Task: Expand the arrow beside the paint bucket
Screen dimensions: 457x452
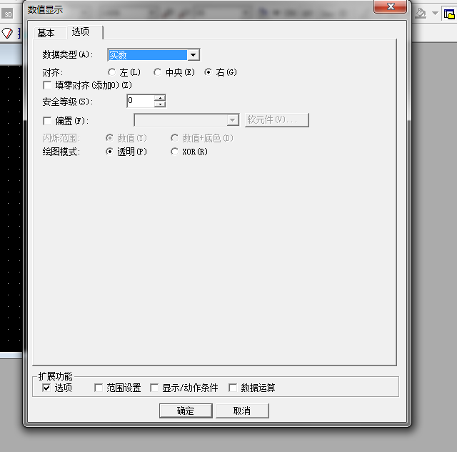Action: point(435,13)
